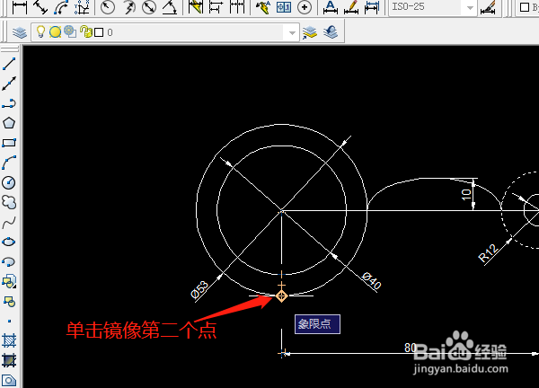The image size is (539, 388).
Task: Select the Diameter dimension tool
Action: pos(149,7)
